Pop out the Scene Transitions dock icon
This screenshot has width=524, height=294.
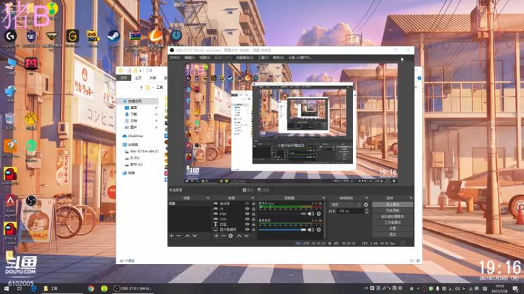[367, 198]
